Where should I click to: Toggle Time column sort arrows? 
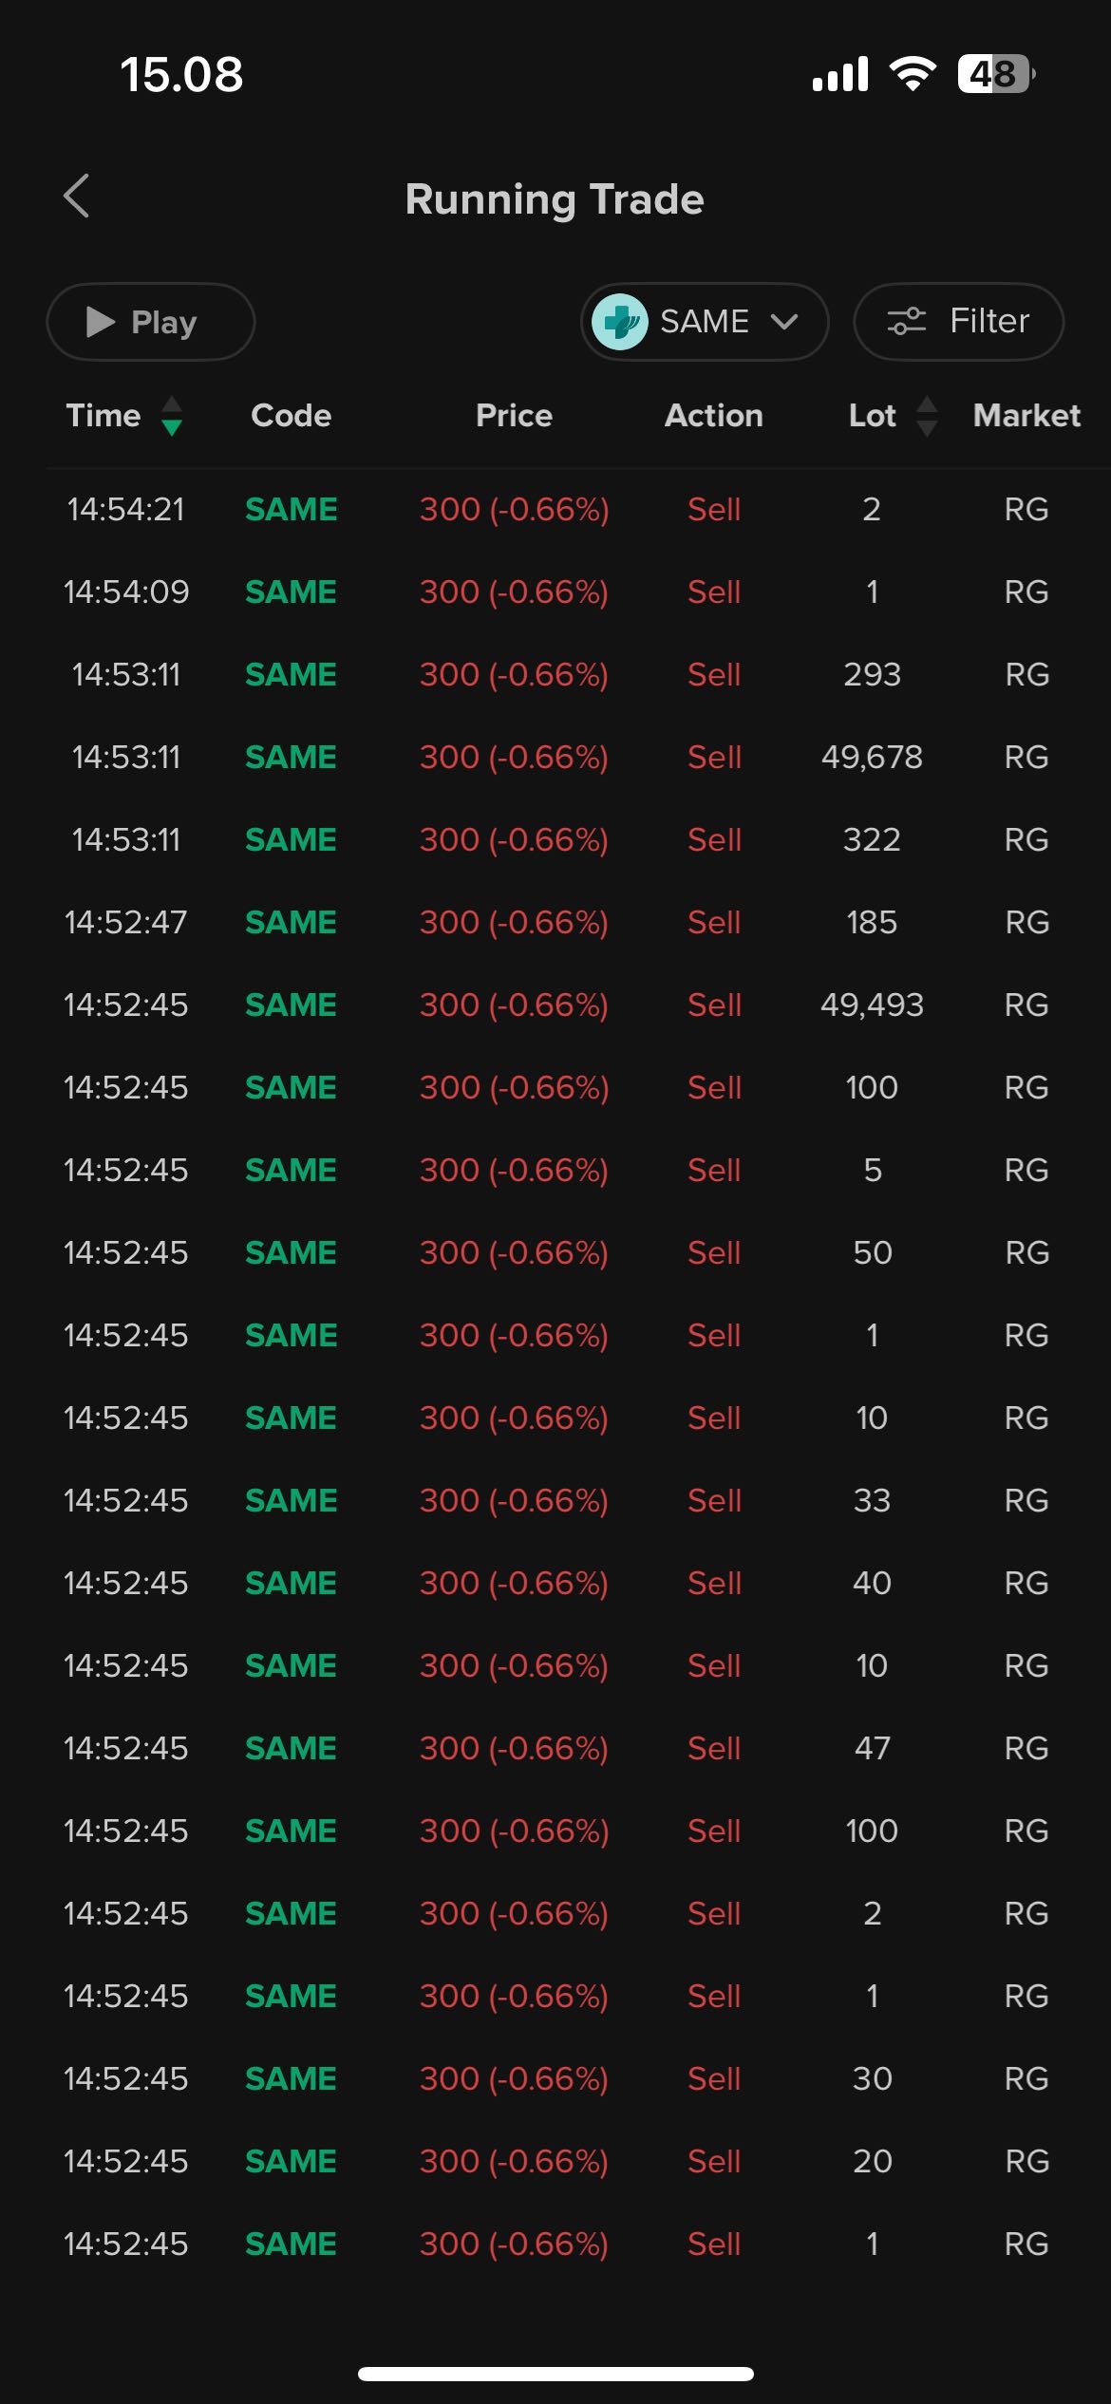[x=172, y=416]
